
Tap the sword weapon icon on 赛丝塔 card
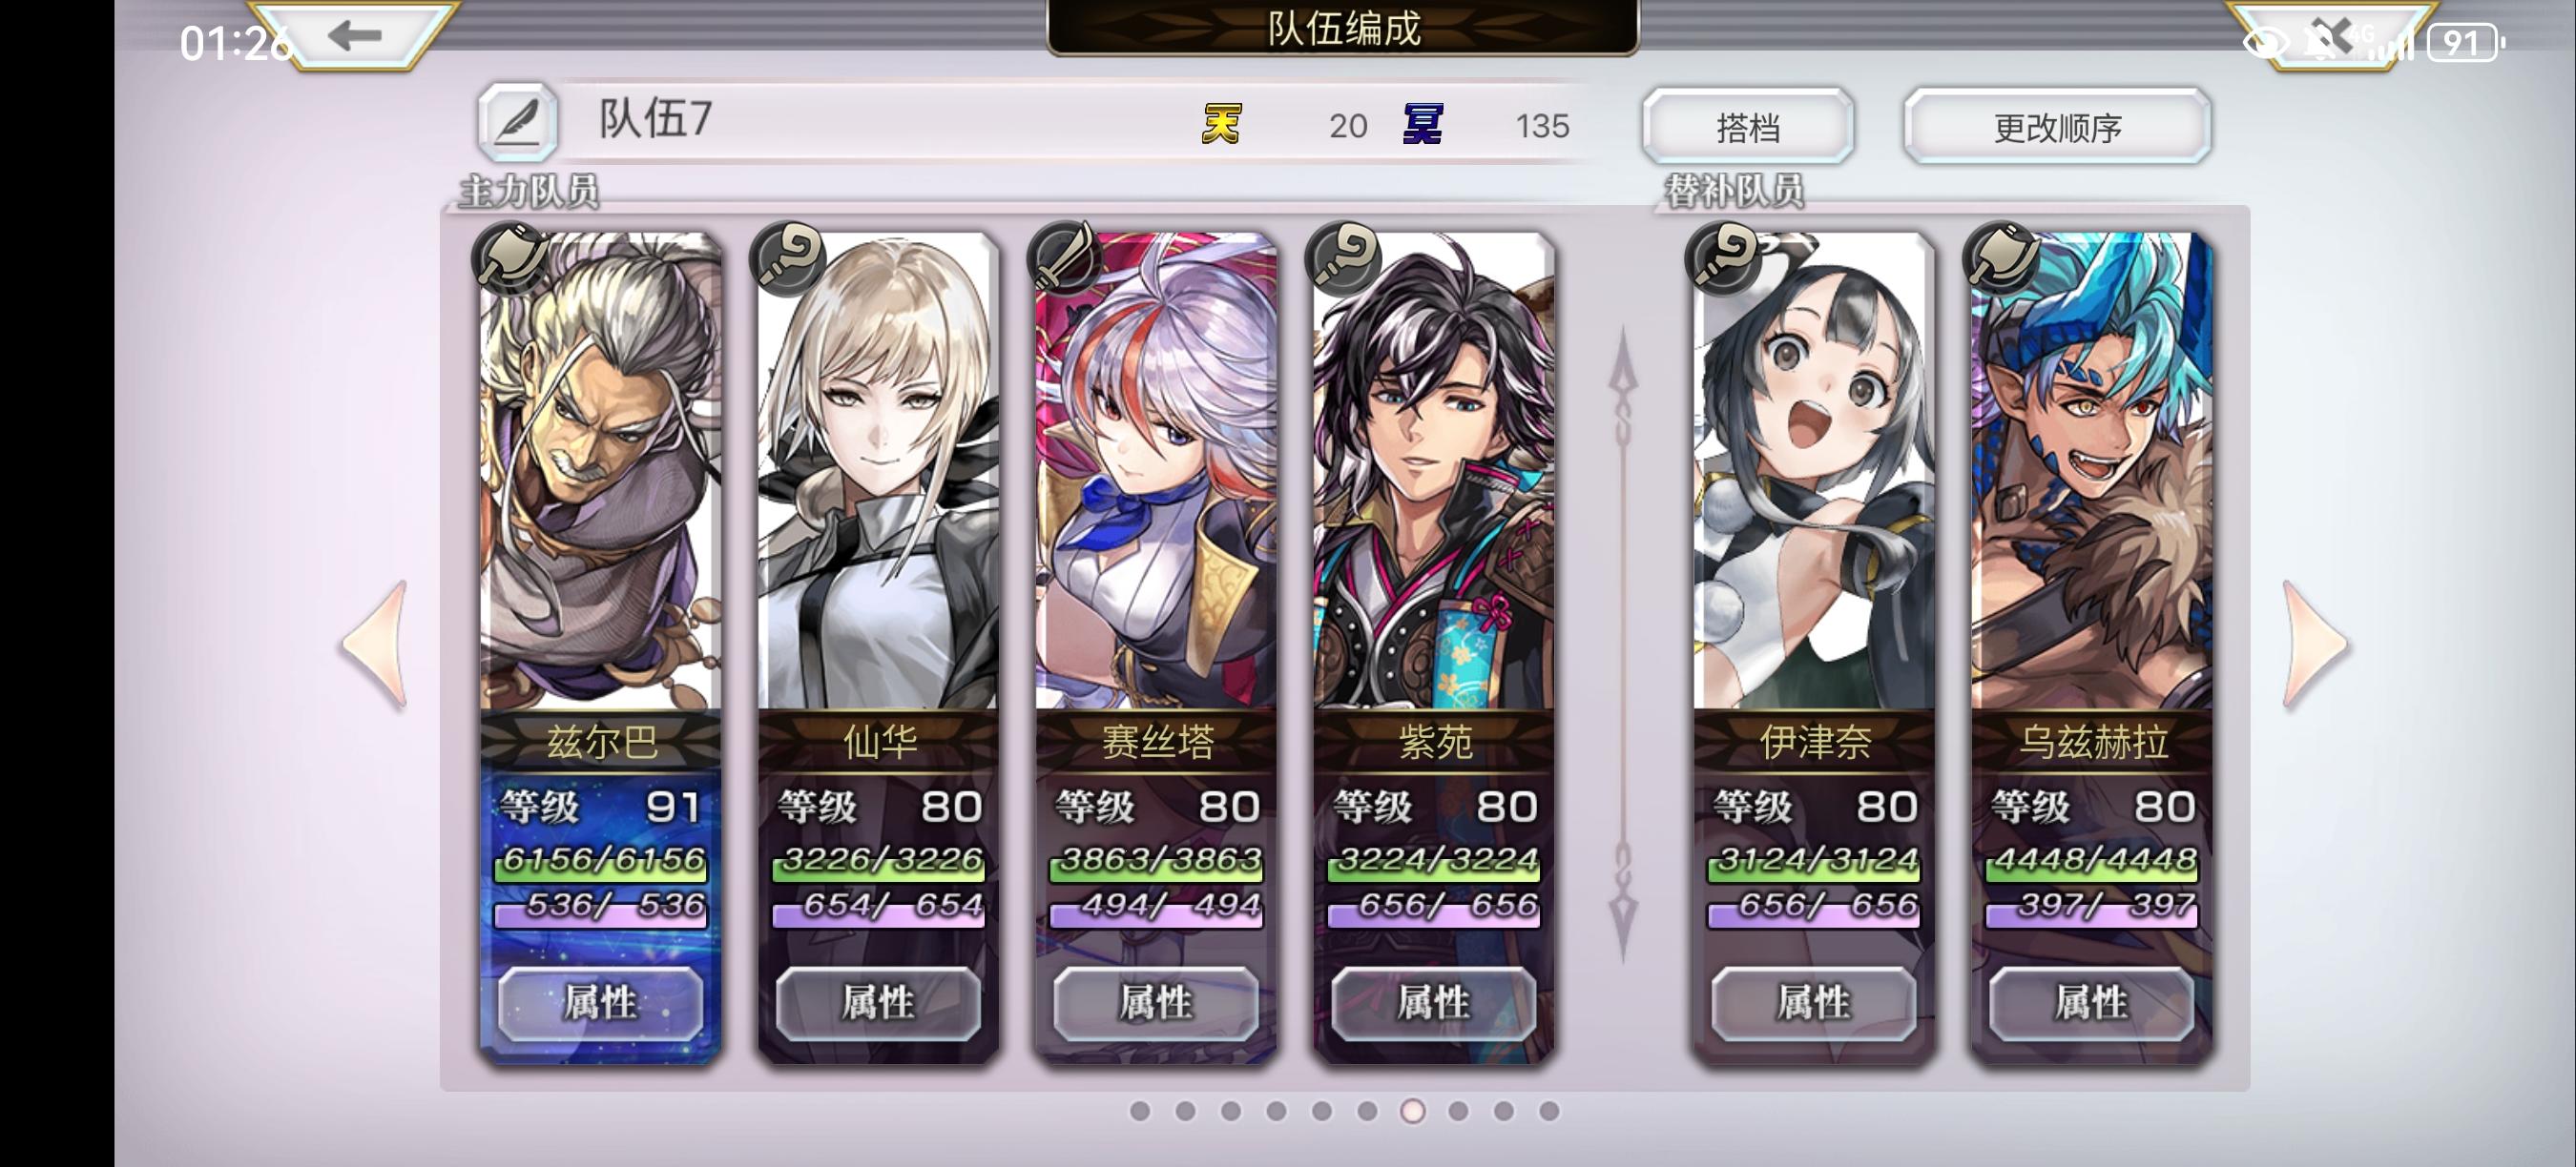[x=1066, y=256]
